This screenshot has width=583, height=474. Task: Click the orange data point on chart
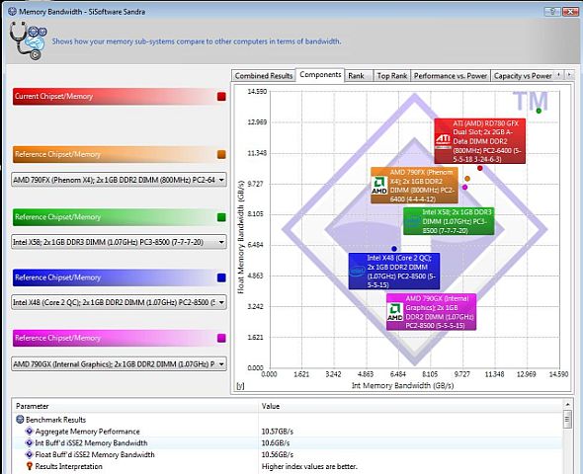point(467,179)
